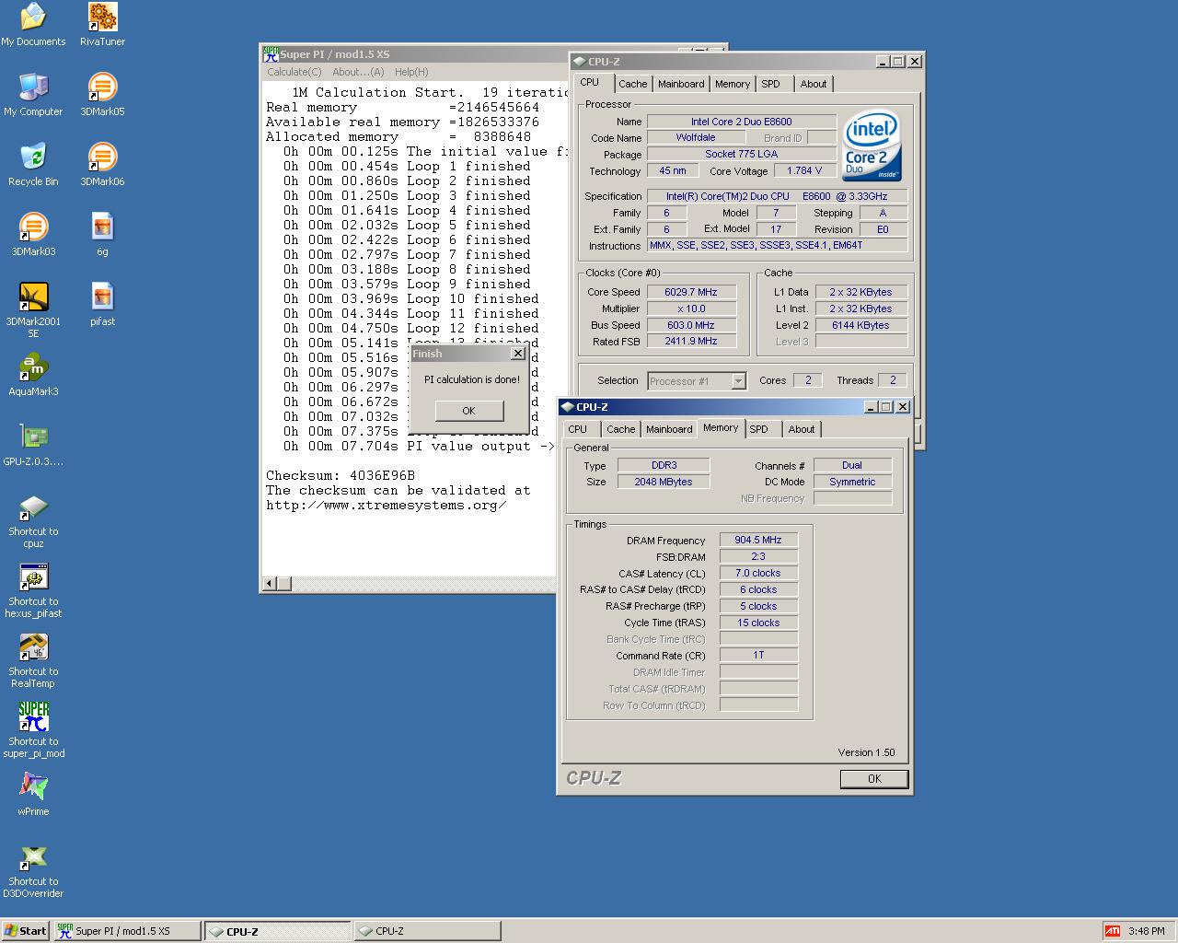Viewport: 1178px width, 943px height.
Task: Switch to Mainboard tab in lower CPU-Z
Action: click(x=668, y=429)
